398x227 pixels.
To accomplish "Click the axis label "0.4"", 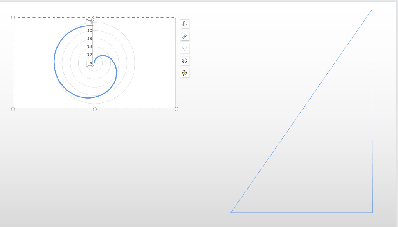I will 89,46.
